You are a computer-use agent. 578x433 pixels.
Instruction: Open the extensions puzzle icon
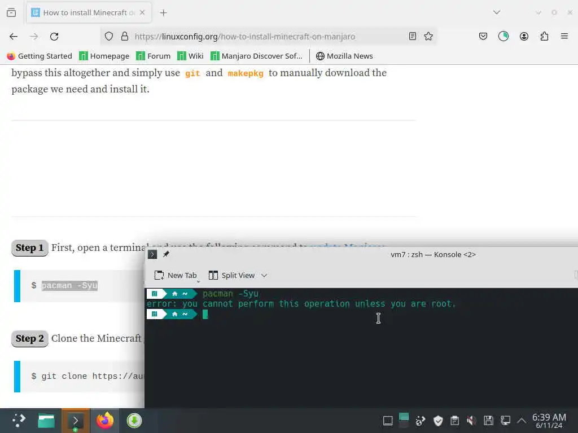click(544, 36)
